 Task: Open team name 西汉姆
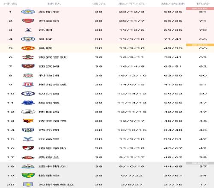pos(49,66)
